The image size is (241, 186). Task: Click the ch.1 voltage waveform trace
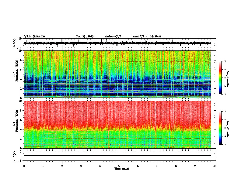117,43
